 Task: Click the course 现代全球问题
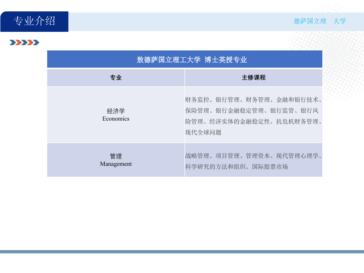(203, 132)
